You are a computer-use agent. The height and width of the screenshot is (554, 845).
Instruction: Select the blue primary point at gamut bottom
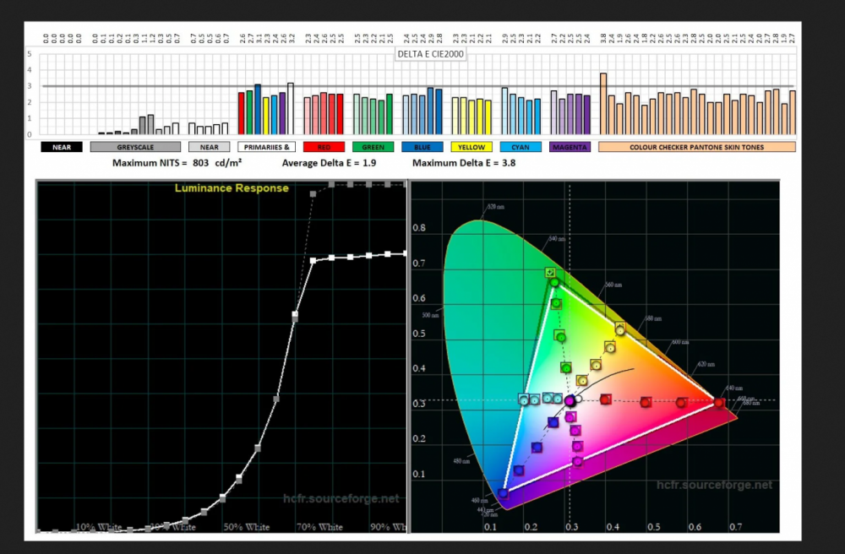[504, 493]
